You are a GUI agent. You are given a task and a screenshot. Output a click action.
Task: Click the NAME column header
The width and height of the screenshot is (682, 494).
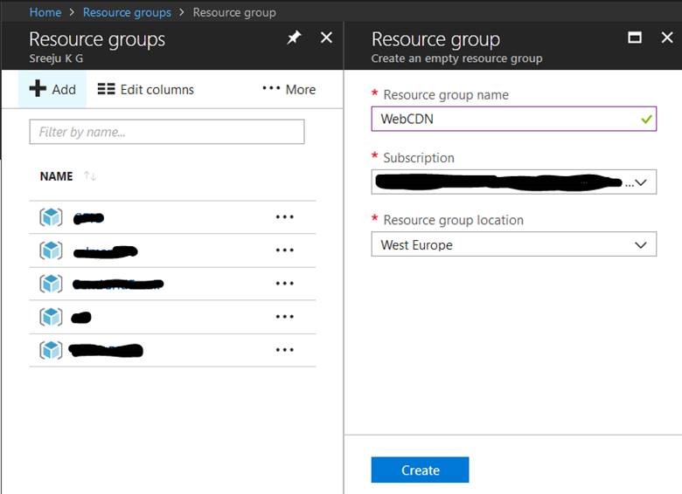(56, 176)
